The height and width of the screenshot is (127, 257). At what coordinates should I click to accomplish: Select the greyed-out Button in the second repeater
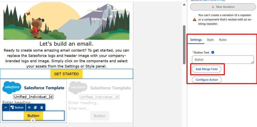(99, 116)
